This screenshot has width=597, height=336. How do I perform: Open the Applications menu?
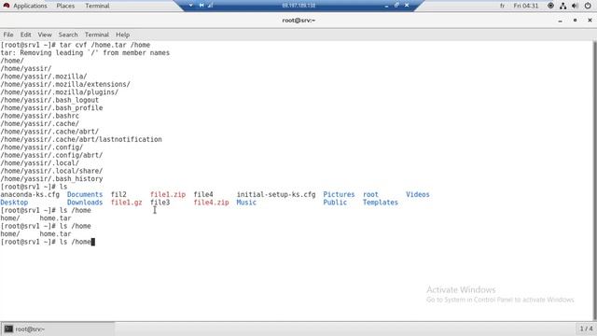(30, 6)
